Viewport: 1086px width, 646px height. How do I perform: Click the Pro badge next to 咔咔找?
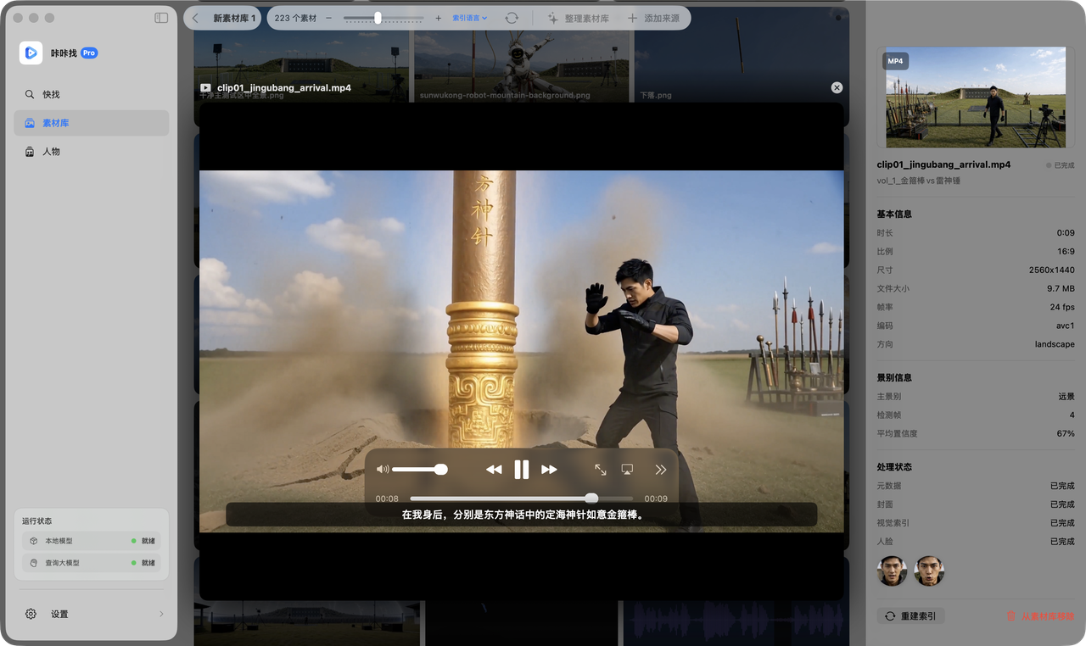click(x=89, y=53)
